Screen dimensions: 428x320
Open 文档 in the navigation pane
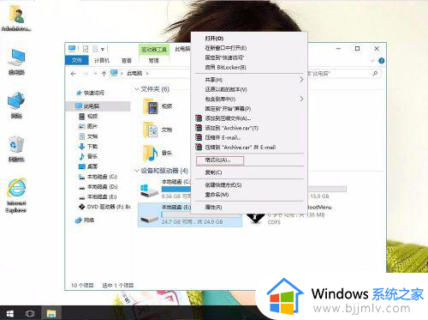pyautogui.click(x=92, y=136)
